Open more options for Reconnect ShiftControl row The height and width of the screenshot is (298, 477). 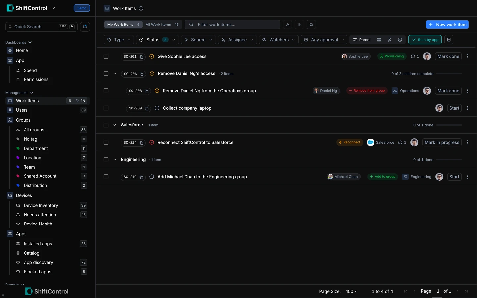[468, 142]
